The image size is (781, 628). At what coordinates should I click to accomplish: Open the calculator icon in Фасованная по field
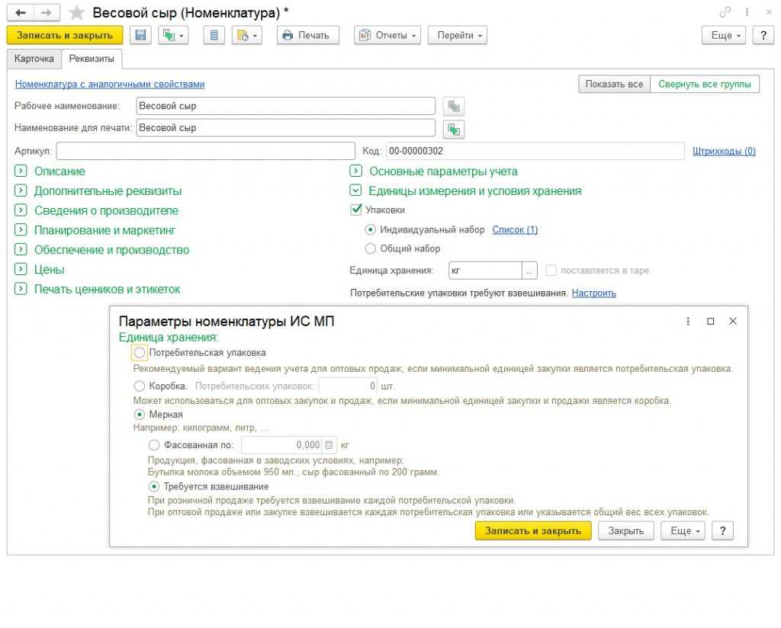pyautogui.click(x=329, y=445)
